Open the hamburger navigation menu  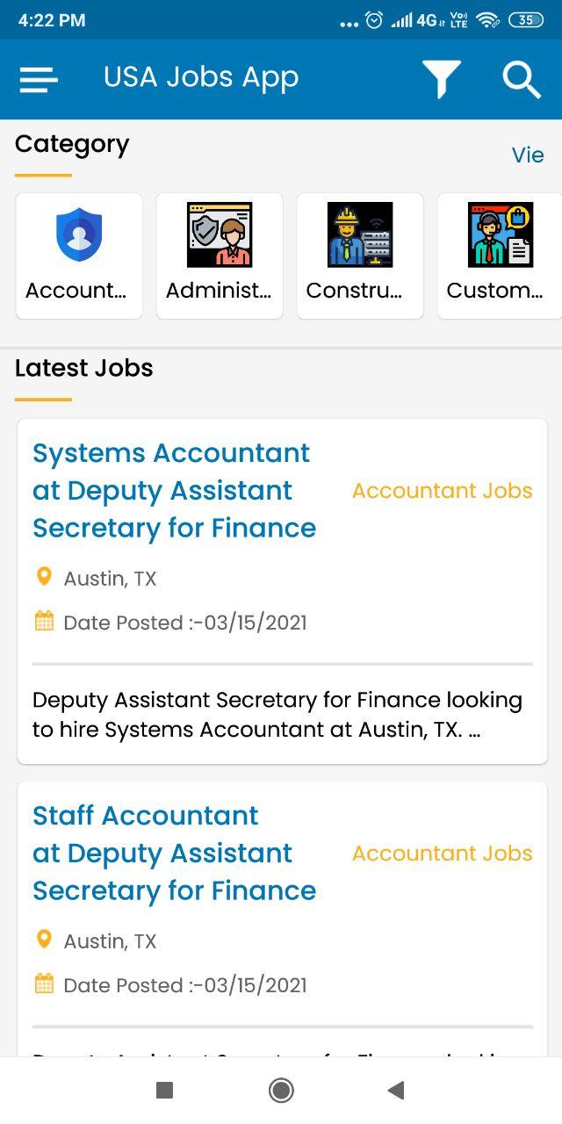(x=39, y=80)
